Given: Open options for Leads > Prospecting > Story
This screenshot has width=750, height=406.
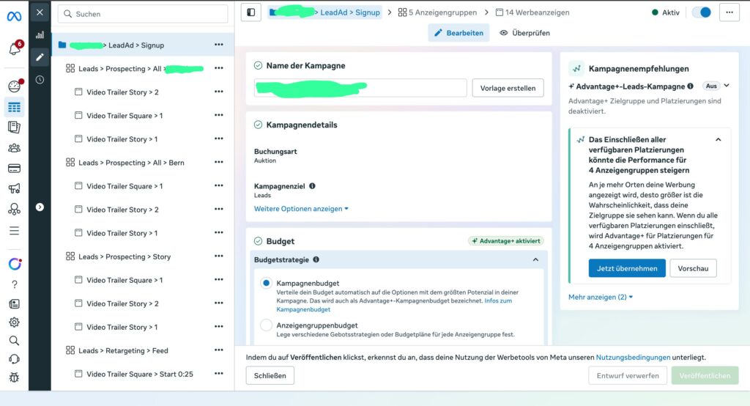Looking at the screenshot, I should point(218,256).
